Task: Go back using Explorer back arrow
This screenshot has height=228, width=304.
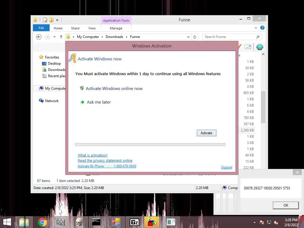Action: 39,37
